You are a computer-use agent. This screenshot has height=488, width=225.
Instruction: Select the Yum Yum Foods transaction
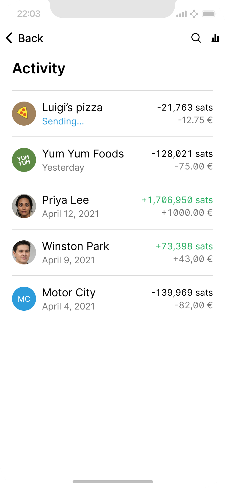coord(83,154)
